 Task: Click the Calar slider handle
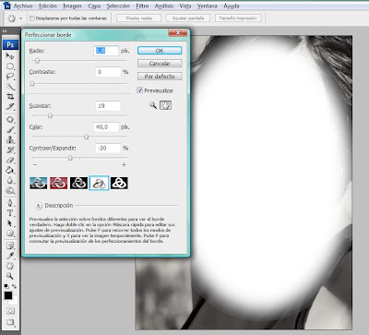point(87,137)
